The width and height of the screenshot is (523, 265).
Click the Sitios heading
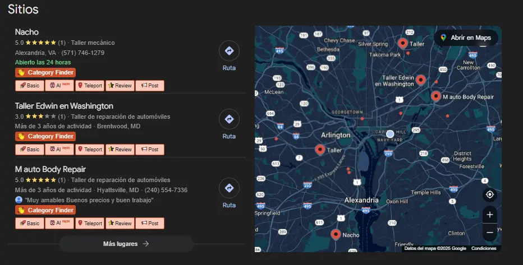pos(23,9)
